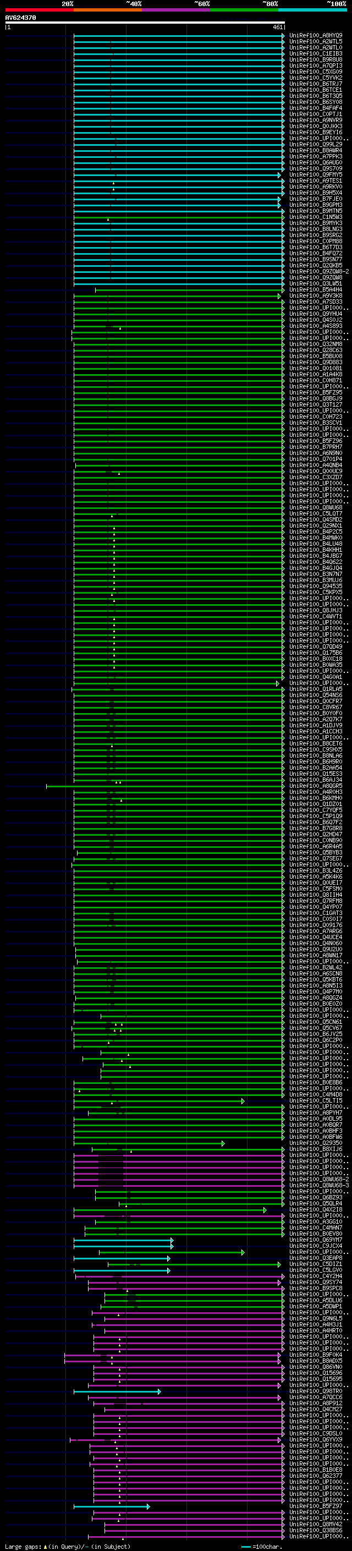This screenshot has height=1551, width=352.
Task: Click the Large gaps legend text
Action: click(x=68, y=1546)
